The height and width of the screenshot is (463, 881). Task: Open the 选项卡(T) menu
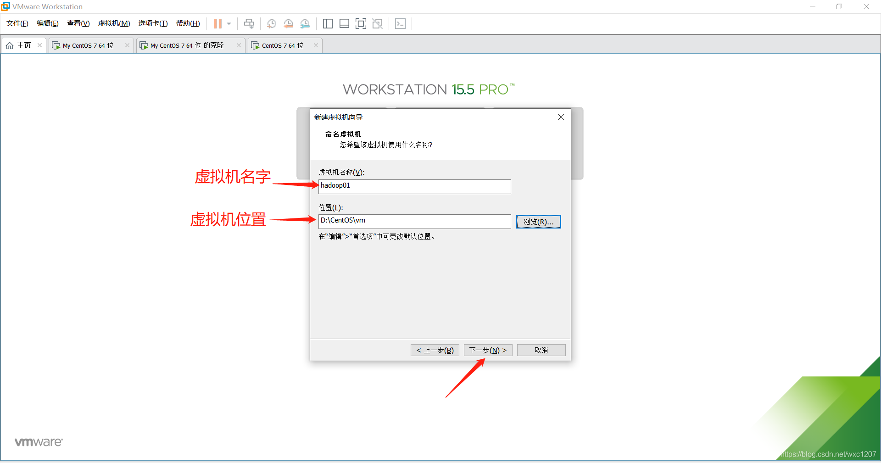(x=153, y=23)
